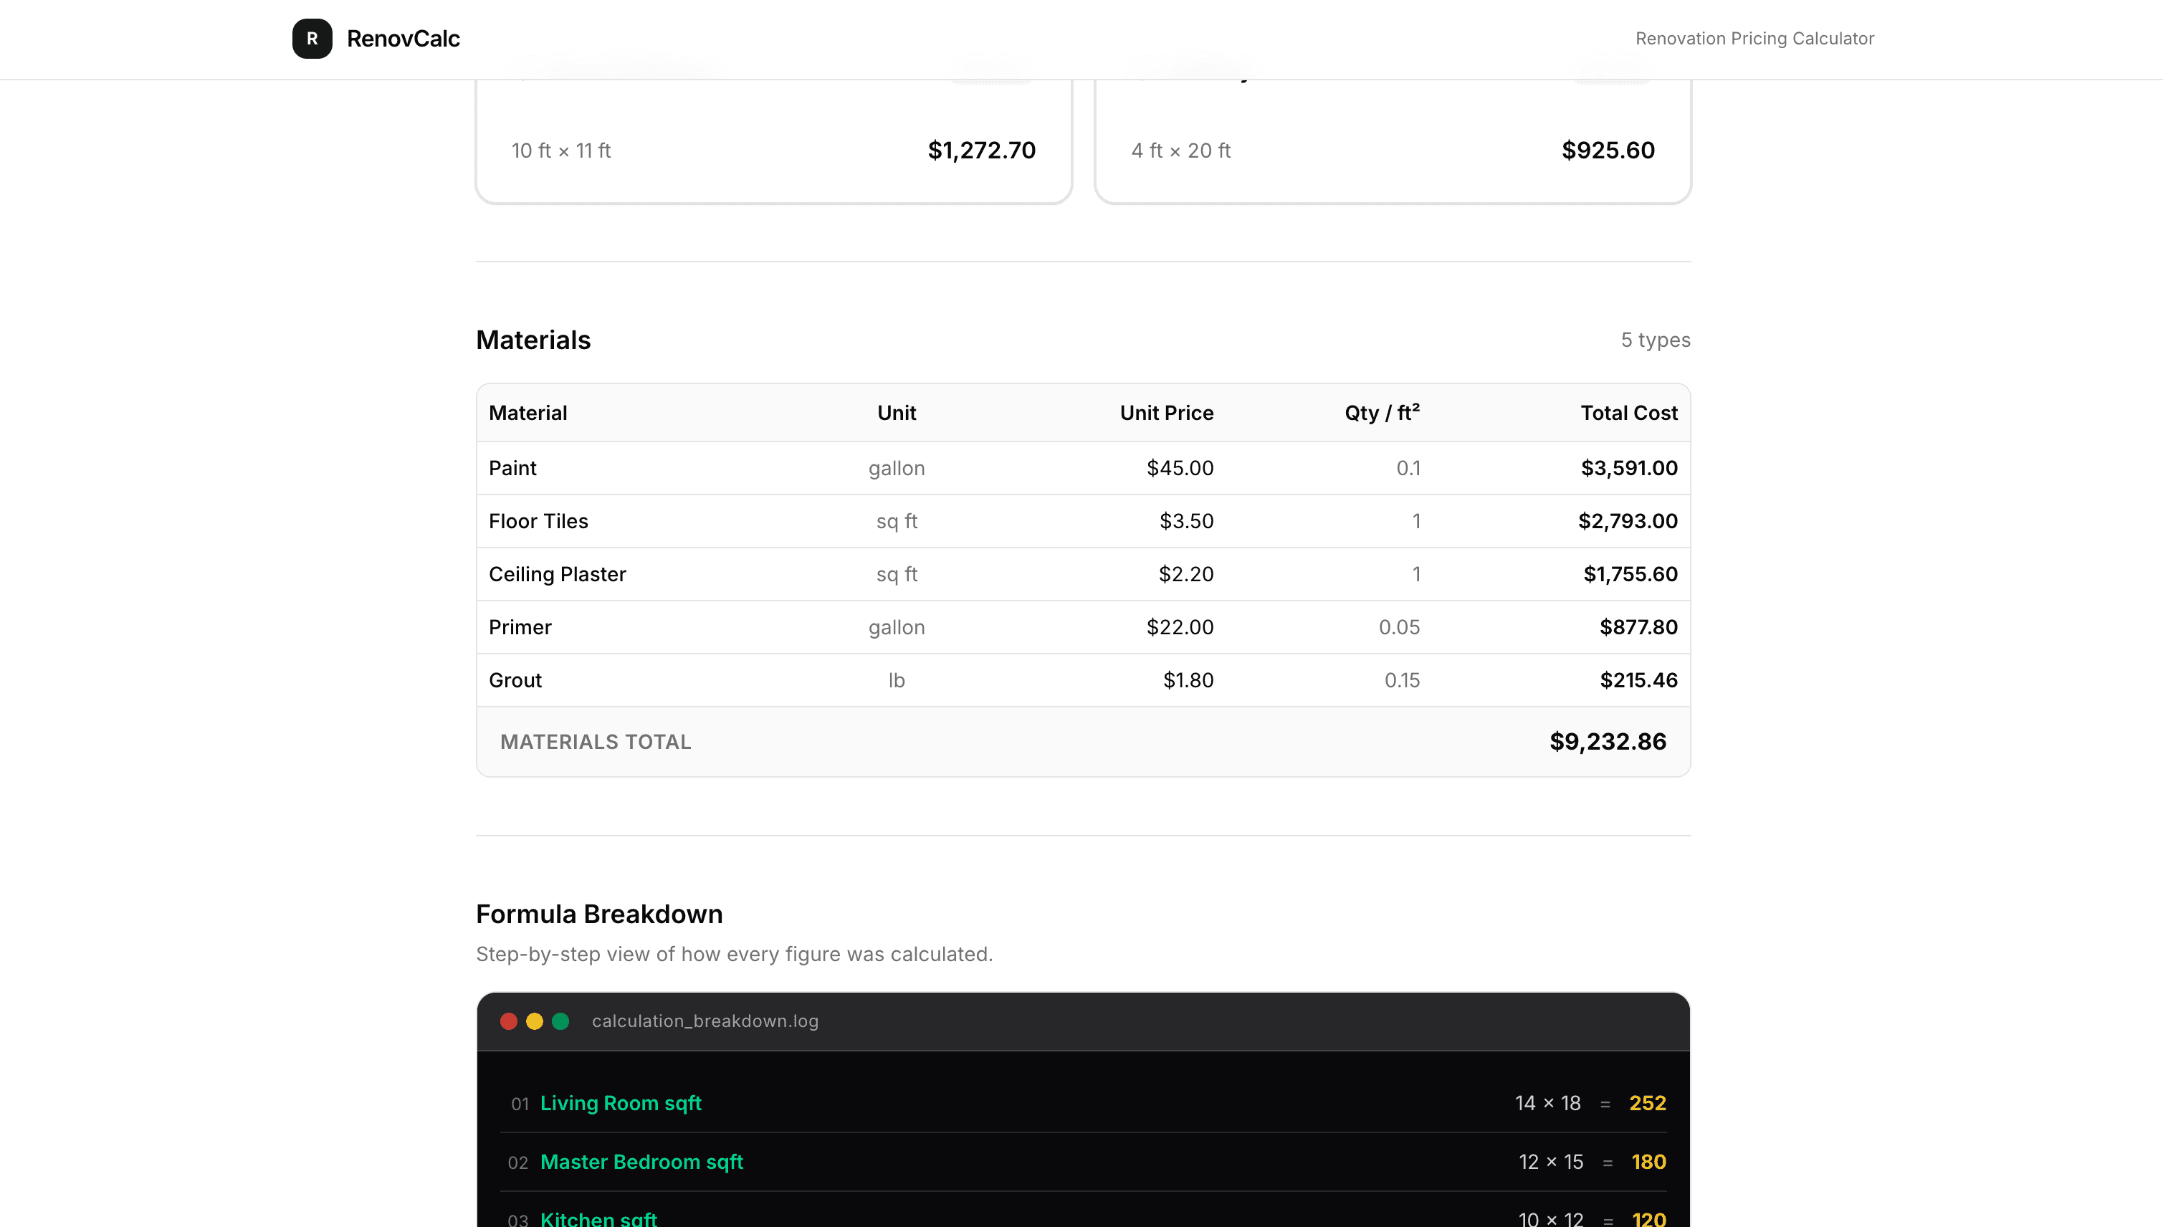Sort by the Unit Price column header
The height and width of the screenshot is (1227, 2163).
click(1166, 413)
